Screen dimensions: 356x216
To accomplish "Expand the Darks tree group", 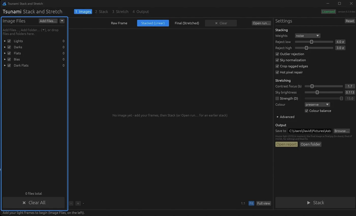I will pyautogui.click(x=5, y=47).
